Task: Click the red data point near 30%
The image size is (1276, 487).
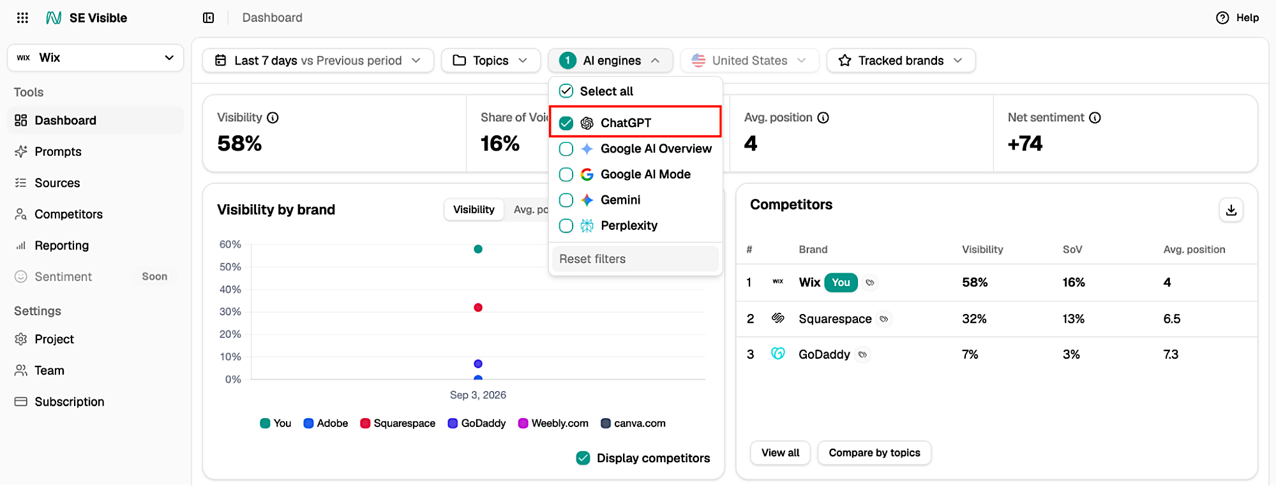Action: pos(478,308)
